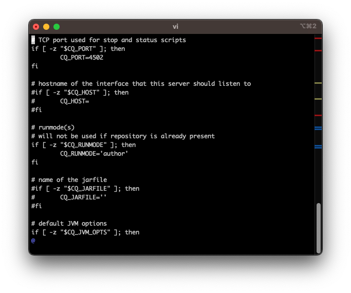Click the '#if [ -z "$CQ_JARFILE" ]; then' line
Screen dimensions: 351x293
pos(85,189)
